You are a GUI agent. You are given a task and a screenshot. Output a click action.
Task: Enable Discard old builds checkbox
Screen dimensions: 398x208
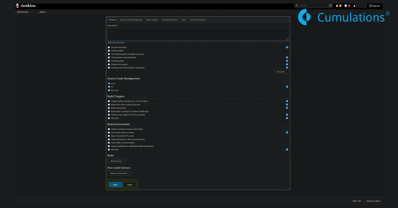click(109, 47)
